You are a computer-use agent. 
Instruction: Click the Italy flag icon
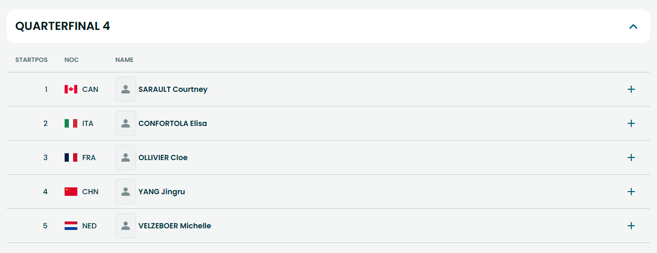click(71, 123)
